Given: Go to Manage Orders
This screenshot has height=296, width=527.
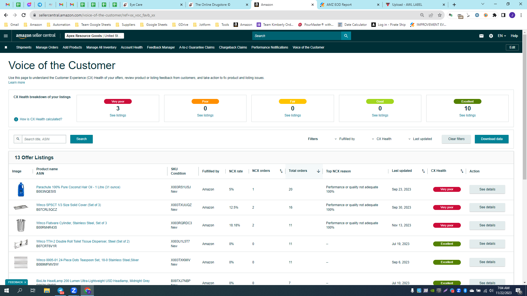Looking at the screenshot, I should coord(47,47).
